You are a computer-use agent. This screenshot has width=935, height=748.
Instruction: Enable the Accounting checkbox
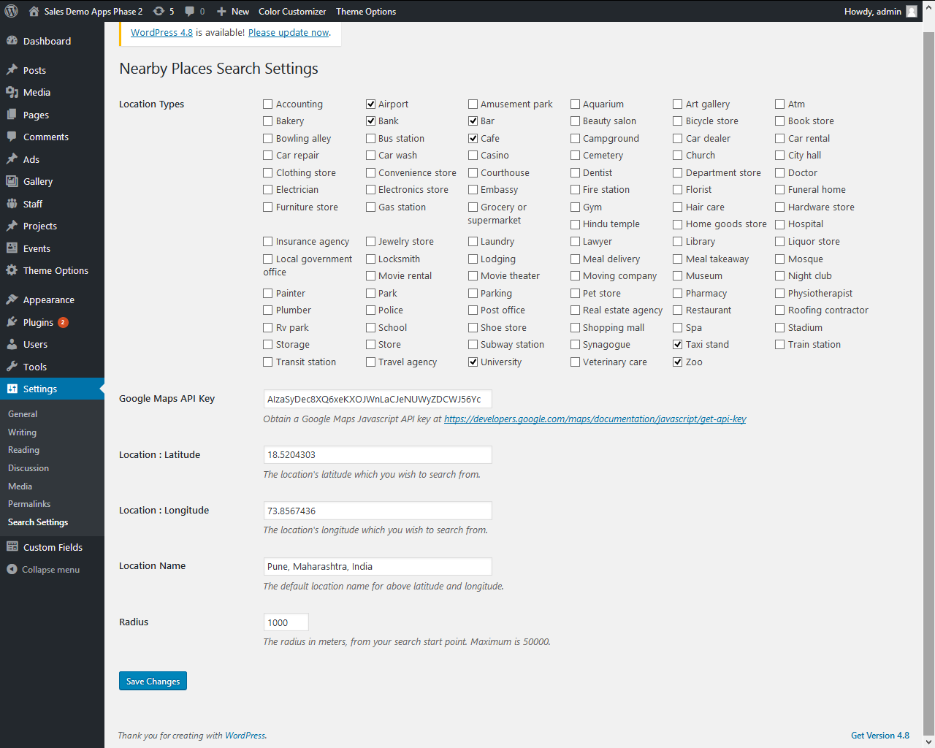(x=268, y=104)
